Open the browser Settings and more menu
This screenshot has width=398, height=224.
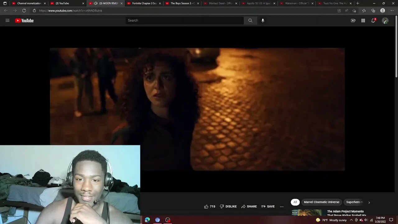tap(392, 11)
